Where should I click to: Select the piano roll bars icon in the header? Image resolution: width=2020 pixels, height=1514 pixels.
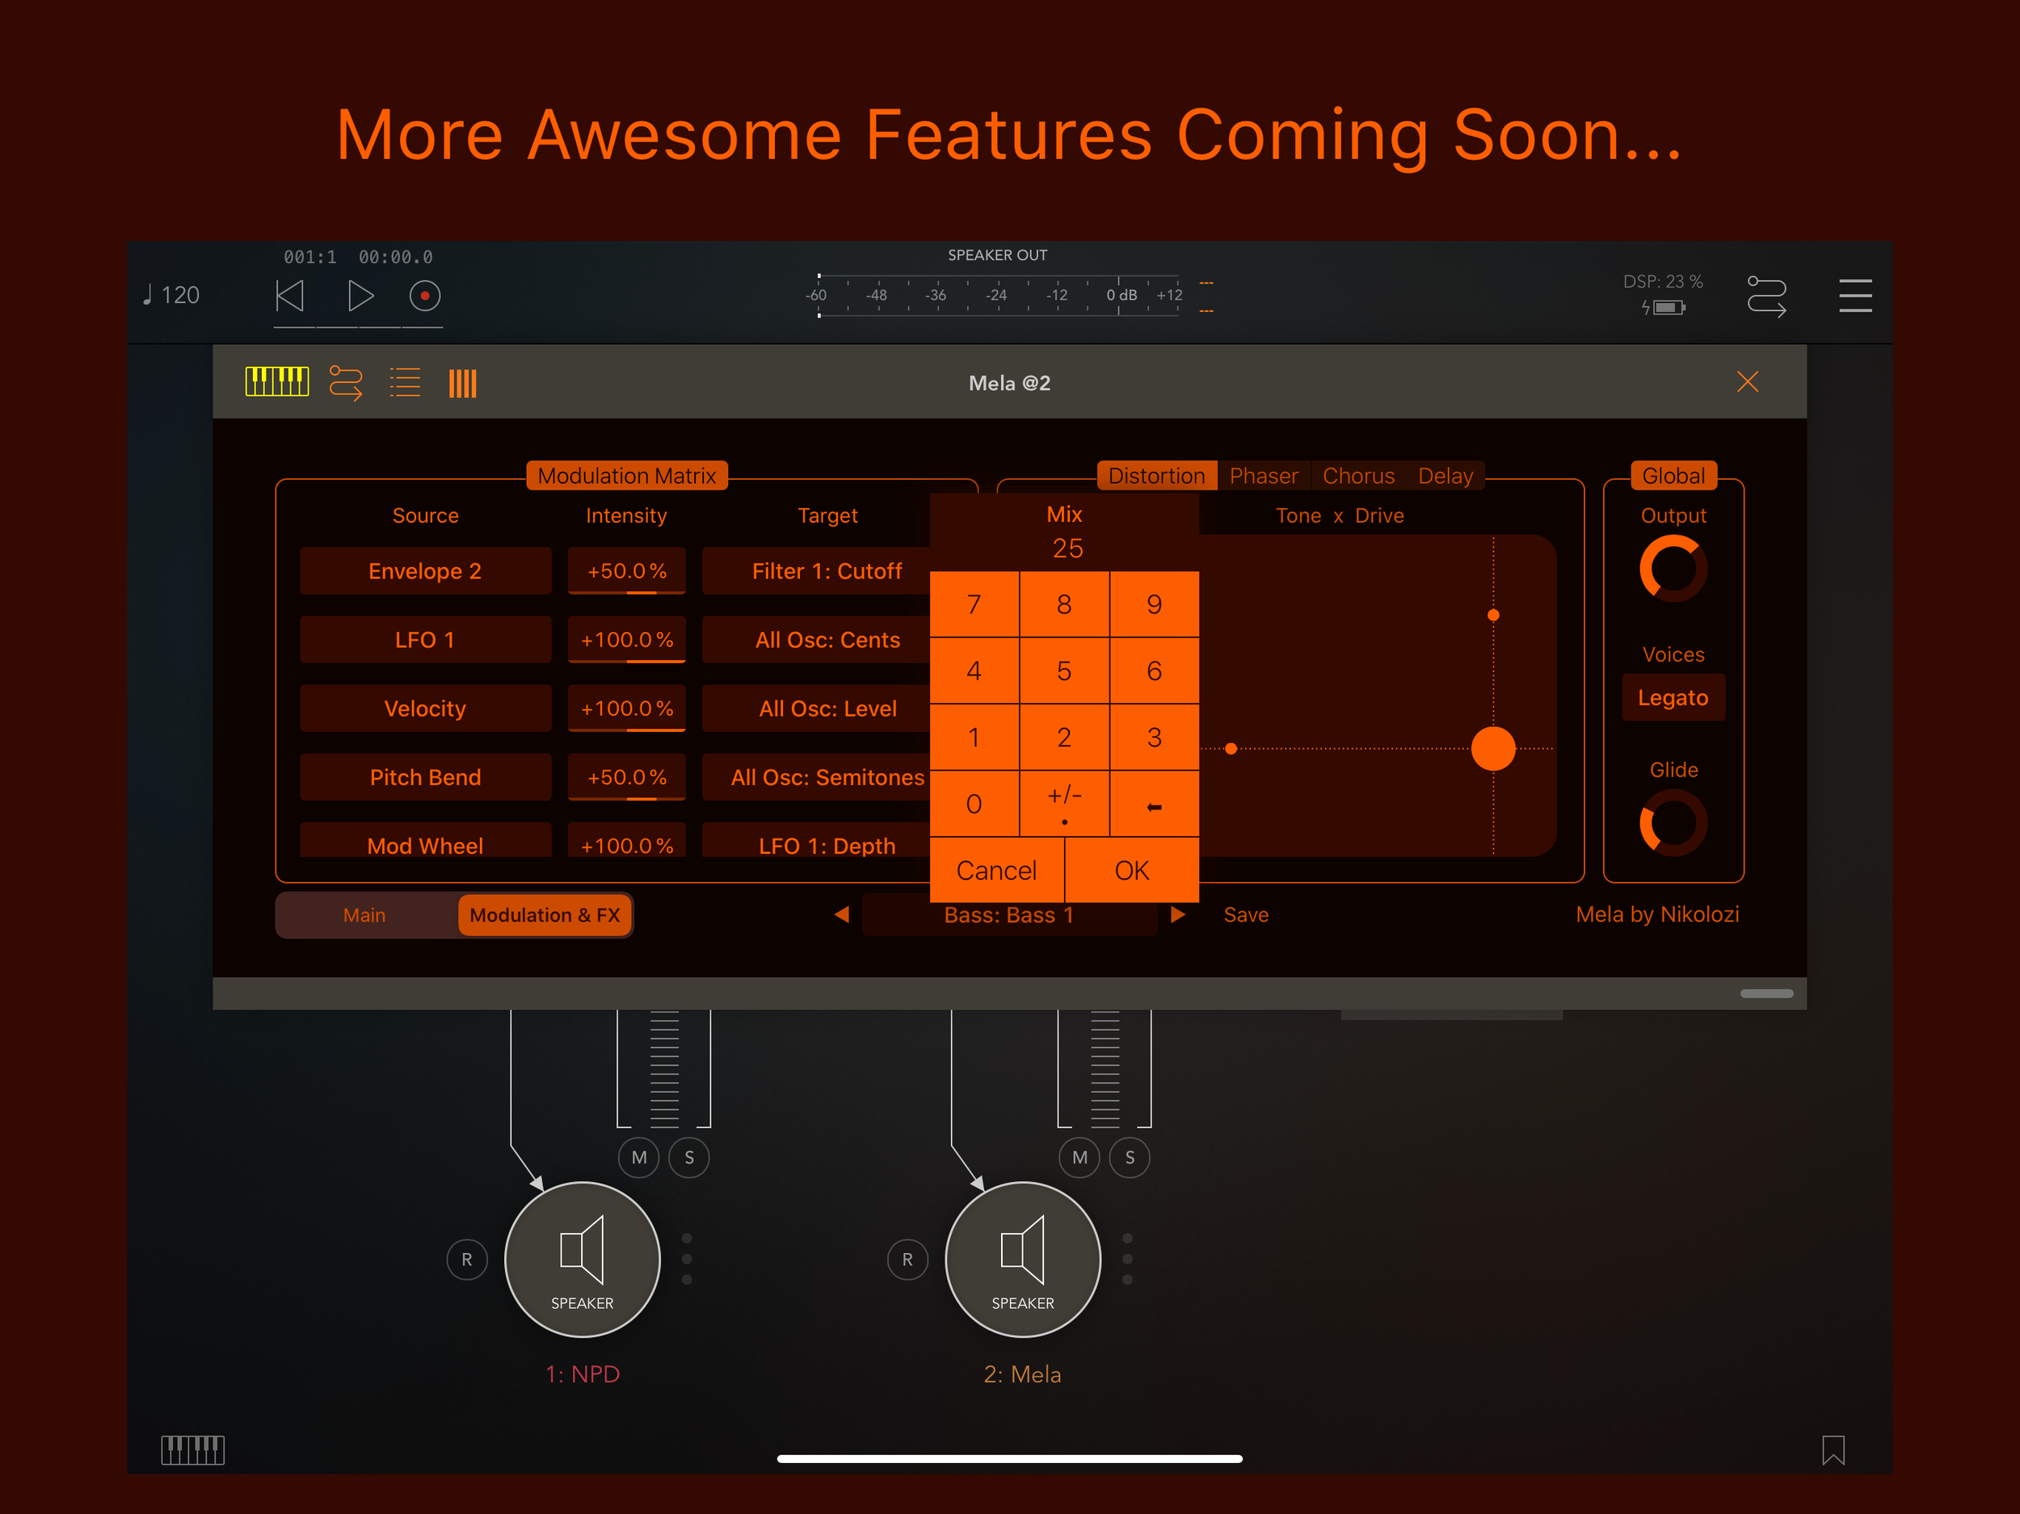(462, 383)
